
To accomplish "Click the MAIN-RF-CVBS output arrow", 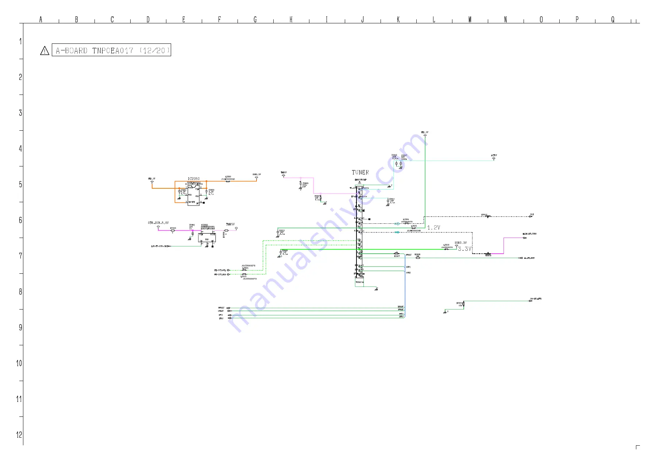I will coord(525,238).
